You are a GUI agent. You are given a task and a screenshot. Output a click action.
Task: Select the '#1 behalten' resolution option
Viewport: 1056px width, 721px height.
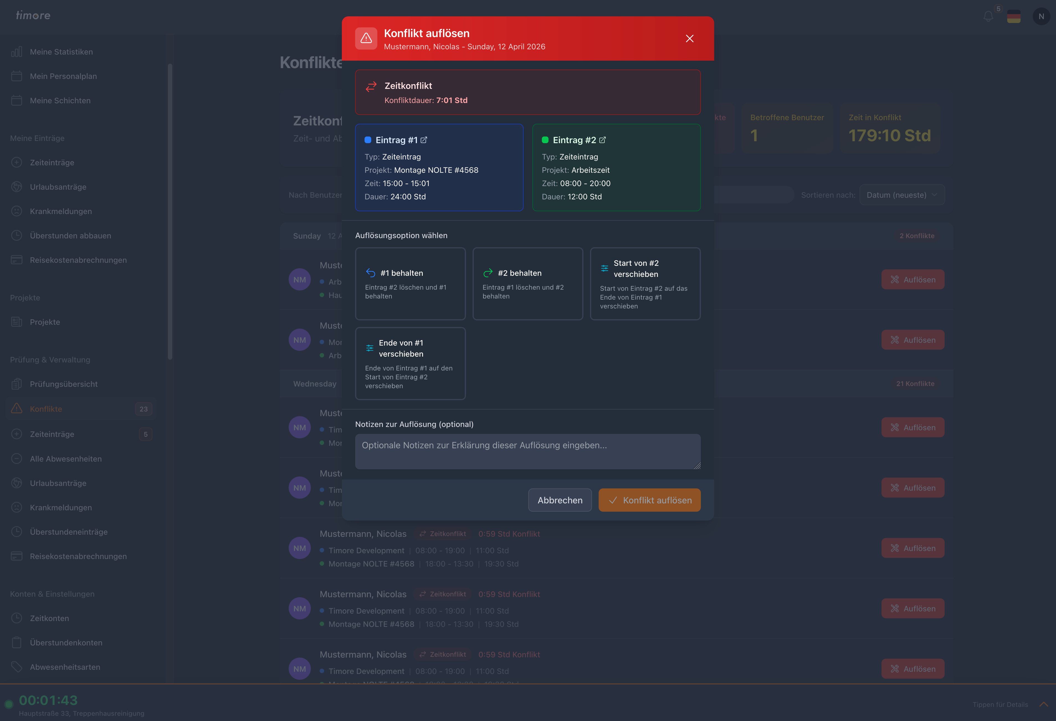(x=410, y=284)
